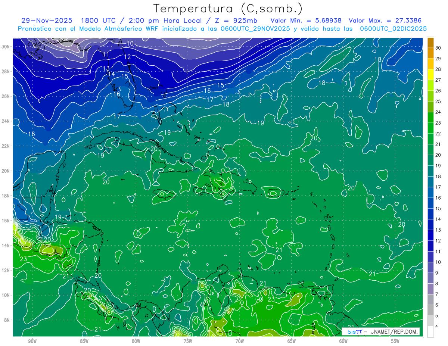Select the init time "0600UTC_29NOV2025"
448x346 pixels.
[x=255, y=29]
